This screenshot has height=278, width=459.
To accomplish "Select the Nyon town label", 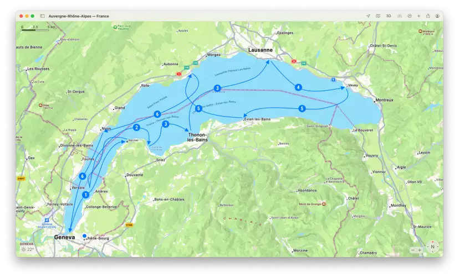I will point(106,128).
